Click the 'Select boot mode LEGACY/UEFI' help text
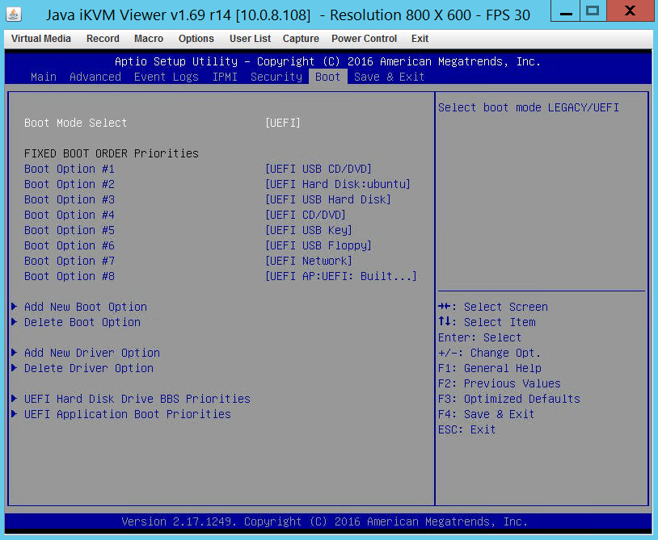Image resolution: width=658 pixels, height=540 pixels. click(529, 107)
